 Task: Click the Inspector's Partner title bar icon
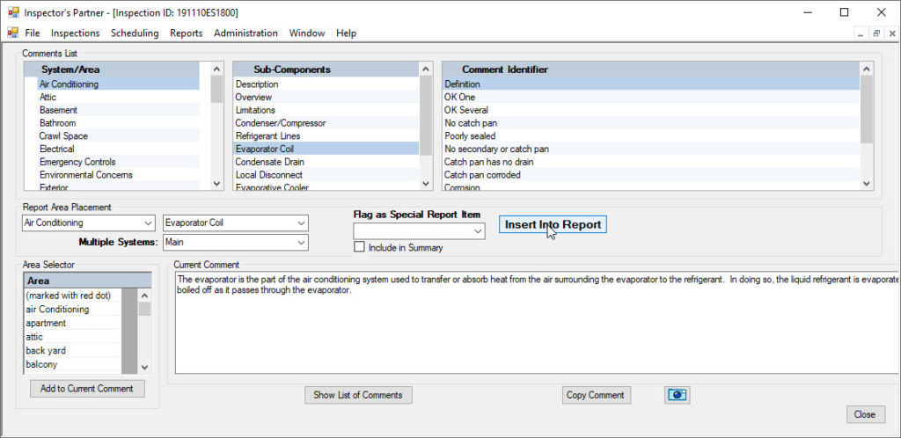[12, 12]
